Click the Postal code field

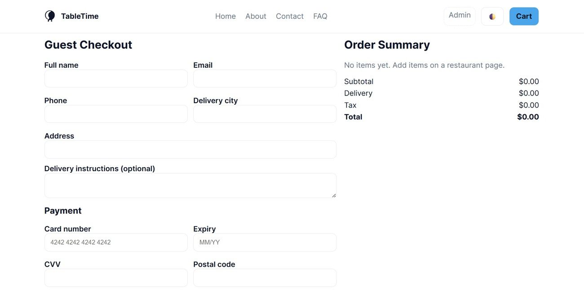click(265, 277)
